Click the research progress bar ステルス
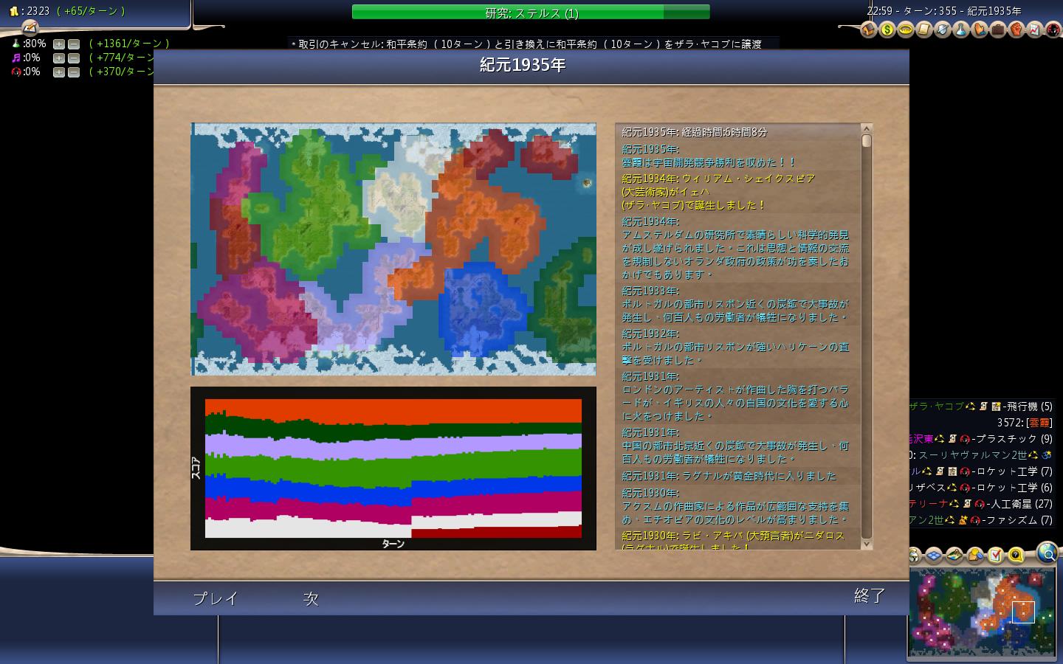This screenshot has width=1063, height=664. [x=531, y=13]
